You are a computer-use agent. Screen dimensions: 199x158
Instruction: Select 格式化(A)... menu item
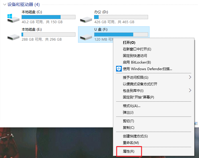(132, 106)
